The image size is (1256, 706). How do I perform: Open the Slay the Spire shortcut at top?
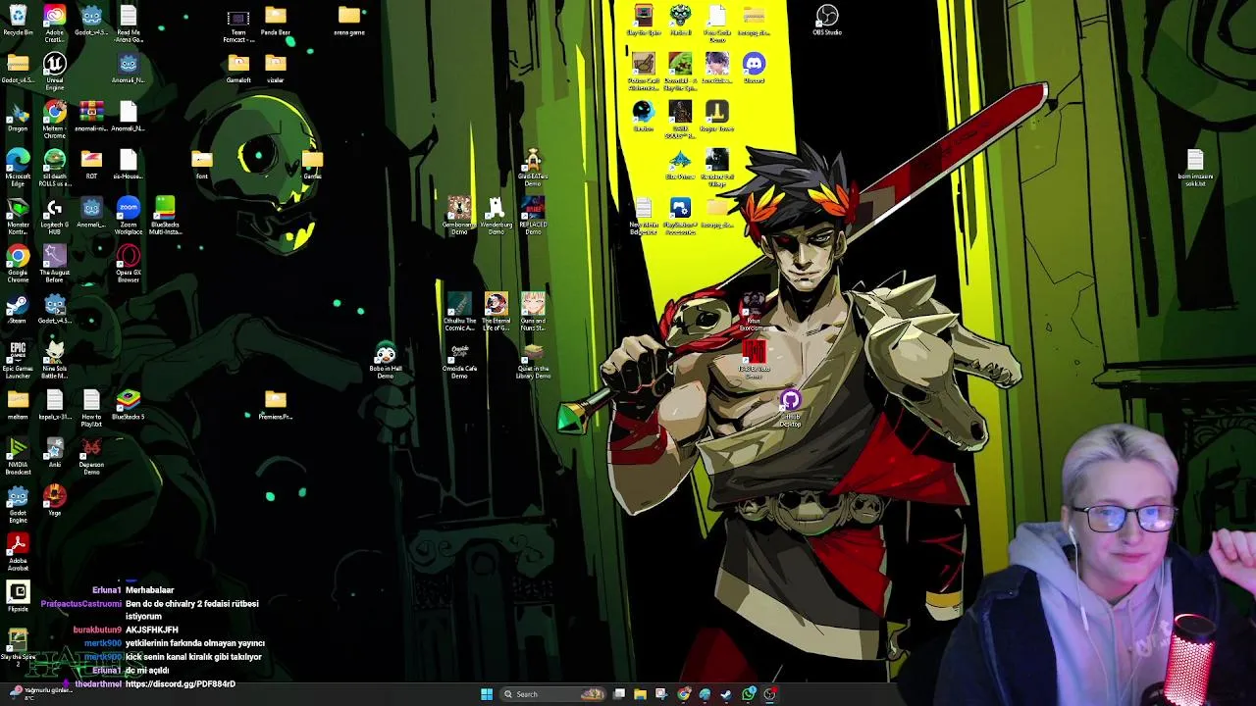point(644,21)
